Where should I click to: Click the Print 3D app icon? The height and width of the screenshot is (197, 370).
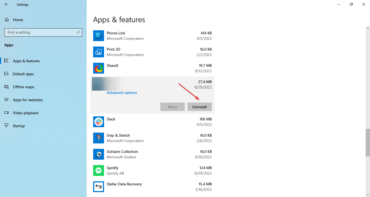[x=99, y=52]
